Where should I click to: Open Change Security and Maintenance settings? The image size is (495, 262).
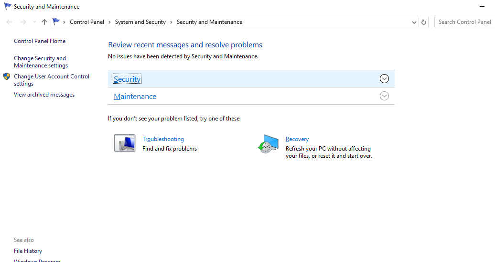[x=41, y=62]
